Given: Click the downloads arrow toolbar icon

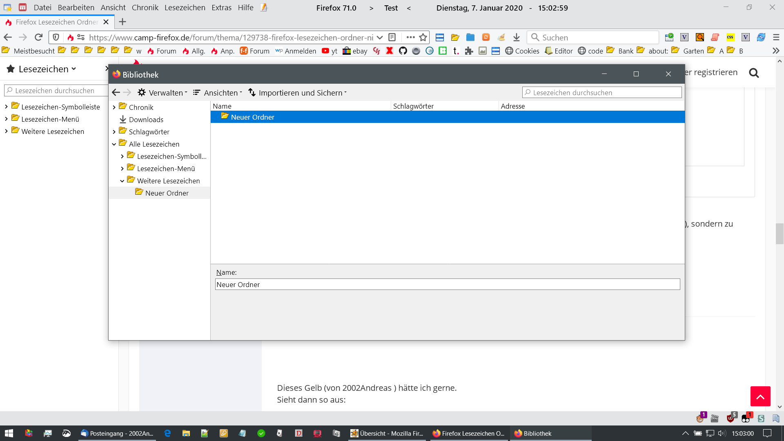Looking at the screenshot, I should pos(517,37).
